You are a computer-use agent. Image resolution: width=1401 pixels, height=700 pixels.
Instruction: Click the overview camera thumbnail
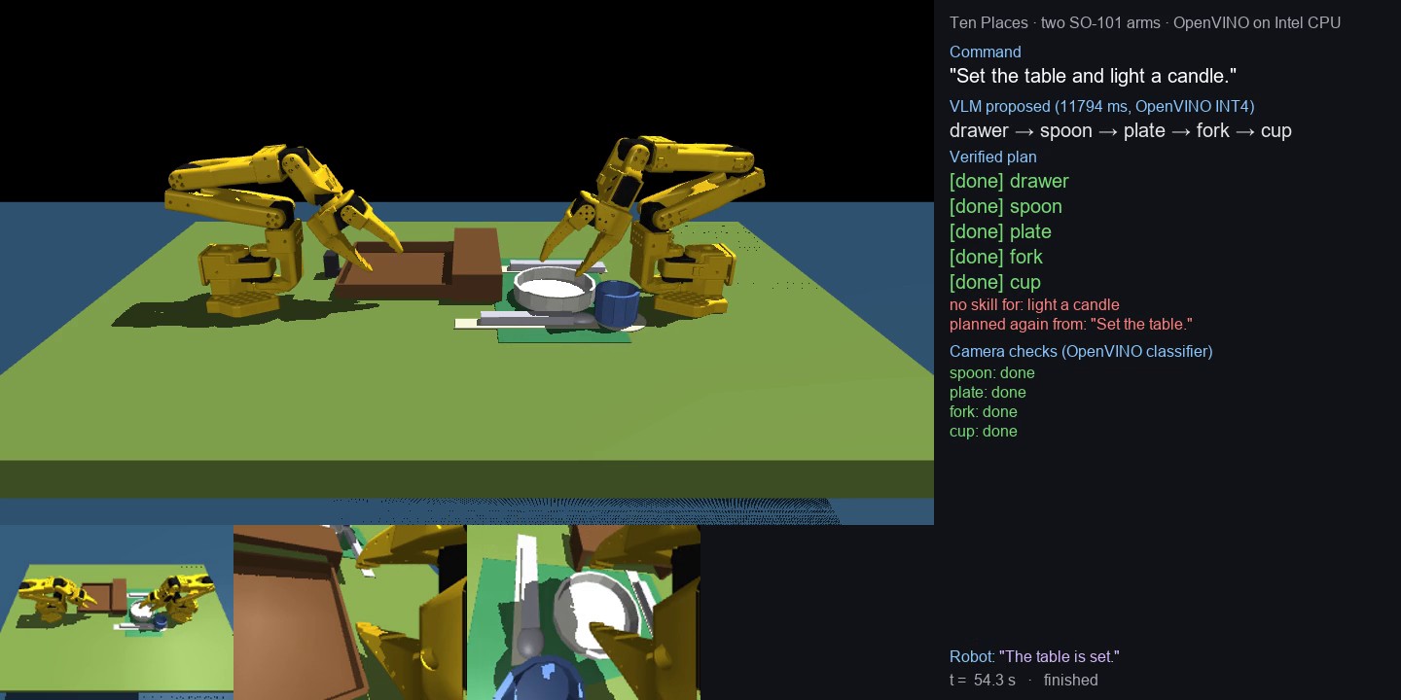[x=117, y=612]
